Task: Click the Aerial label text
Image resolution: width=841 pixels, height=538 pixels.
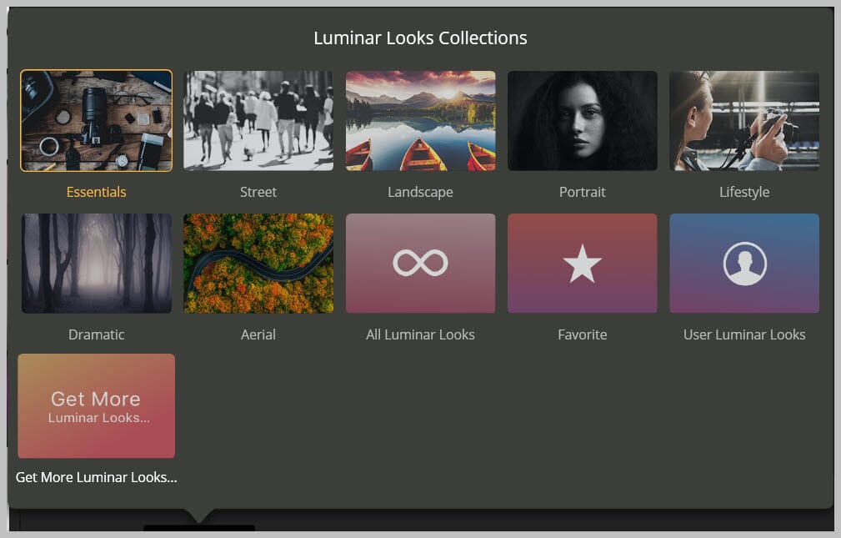Action: [258, 334]
